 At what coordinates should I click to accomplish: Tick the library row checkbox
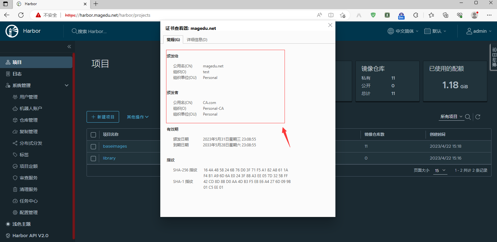[x=93, y=158]
